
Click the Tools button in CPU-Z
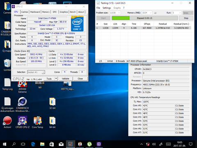[49, 79]
